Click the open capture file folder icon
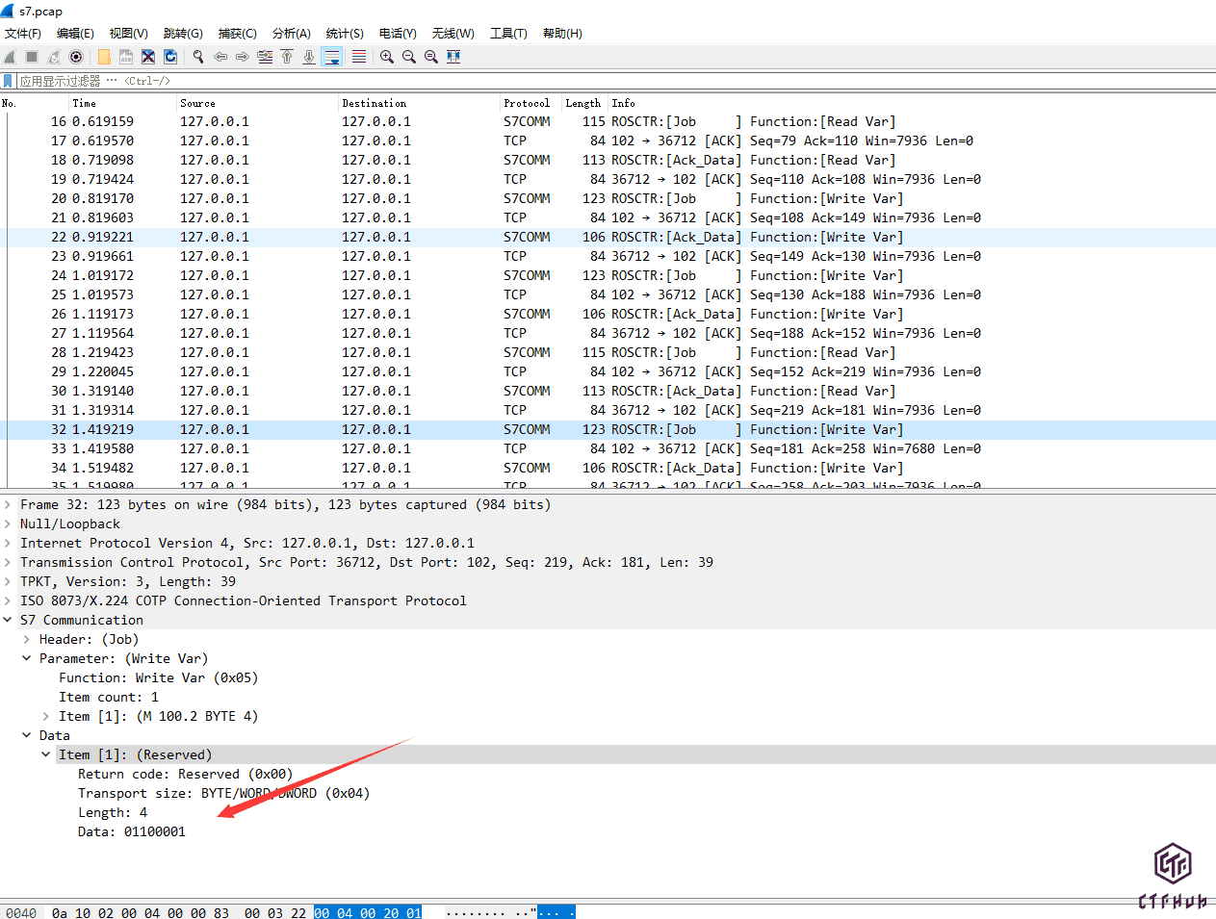Image resolution: width=1216 pixels, height=919 pixels. (104, 57)
